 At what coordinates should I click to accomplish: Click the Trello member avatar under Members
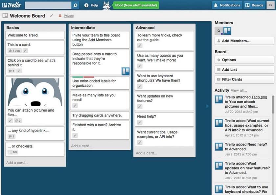(x=227, y=31)
